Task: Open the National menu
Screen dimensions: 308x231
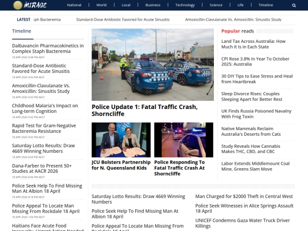Action: (74, 5)
